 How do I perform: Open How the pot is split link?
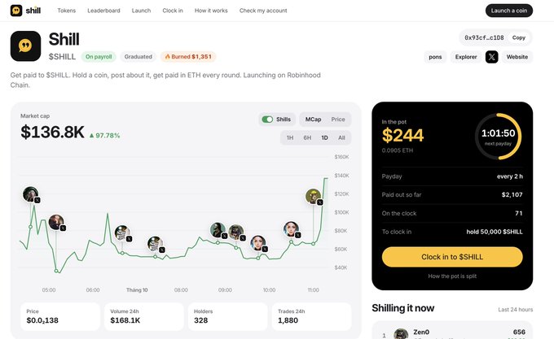452,276
